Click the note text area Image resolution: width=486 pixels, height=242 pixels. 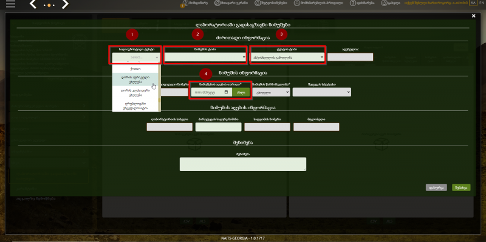[x=243, y=164]
